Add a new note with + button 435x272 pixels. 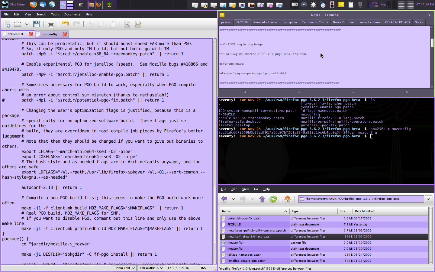pos(299,92)
